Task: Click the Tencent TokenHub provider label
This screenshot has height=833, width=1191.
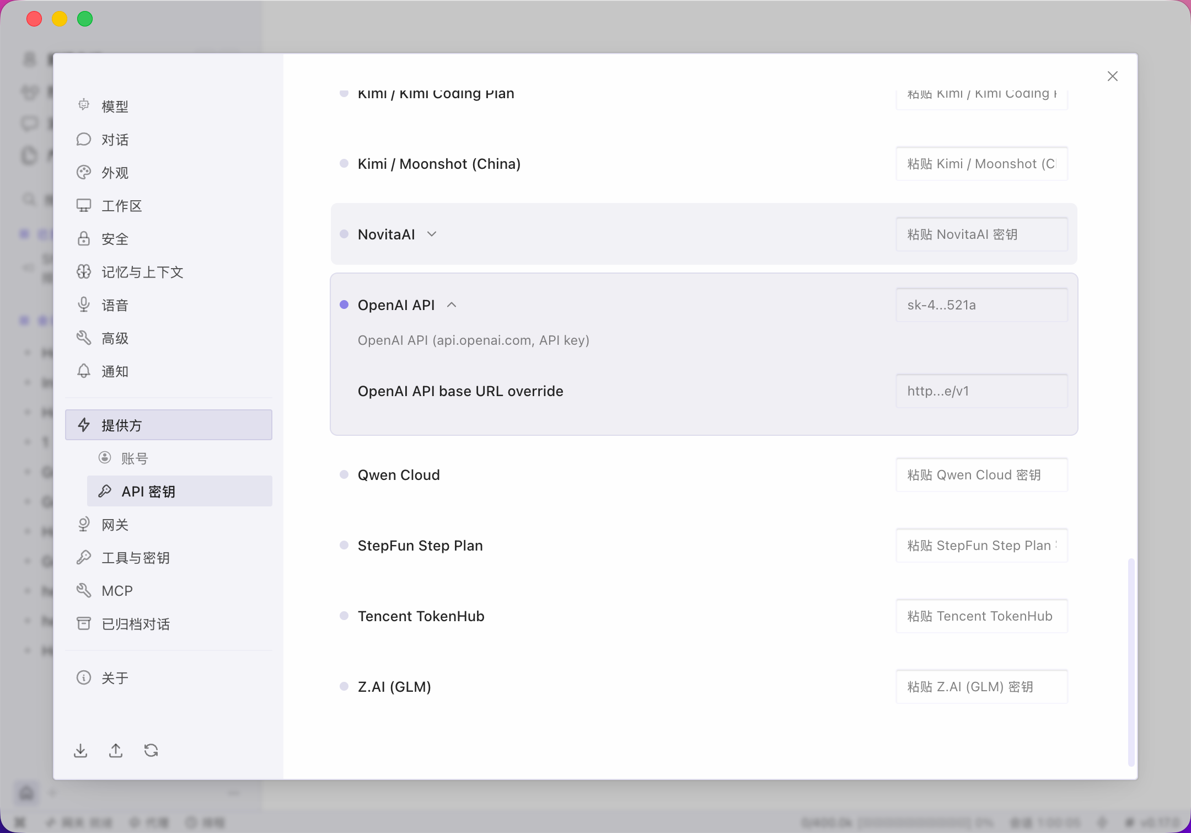Action: [421, 616]
